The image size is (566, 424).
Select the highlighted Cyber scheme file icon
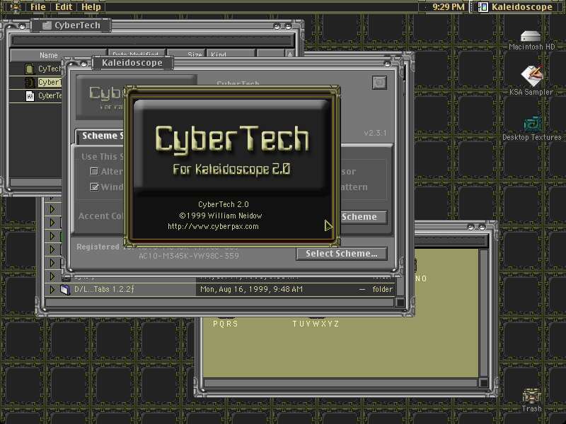(x=30, y=82)
